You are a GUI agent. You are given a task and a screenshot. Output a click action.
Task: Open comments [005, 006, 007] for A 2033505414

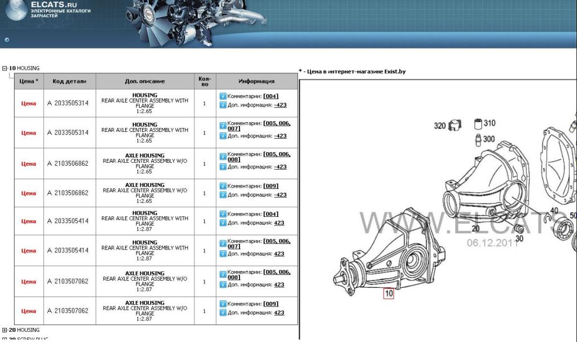coord(277,243)
